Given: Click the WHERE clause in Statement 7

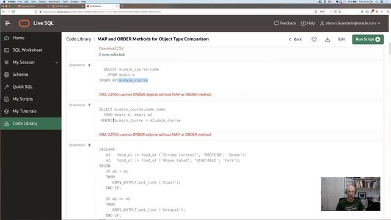Looking at the screenshot, I should 141,120.
